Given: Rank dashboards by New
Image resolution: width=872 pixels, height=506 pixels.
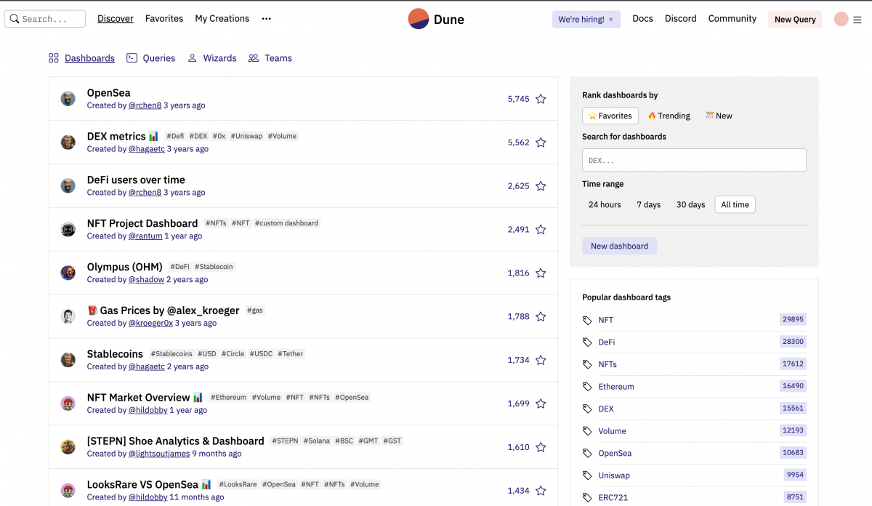Looking at the screenshot, I should point(719,116).
